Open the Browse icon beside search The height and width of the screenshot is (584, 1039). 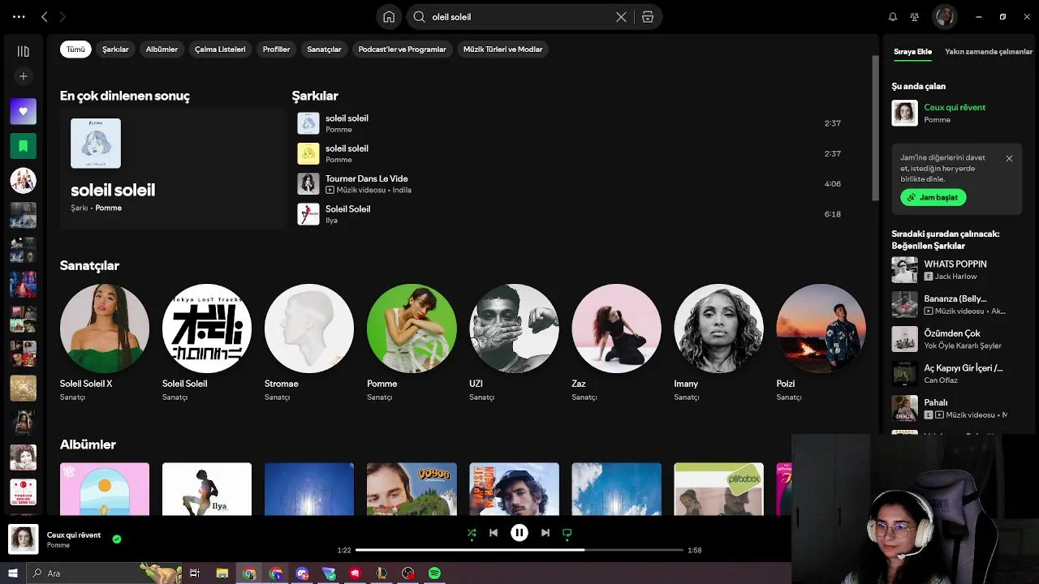coord(647,17)
